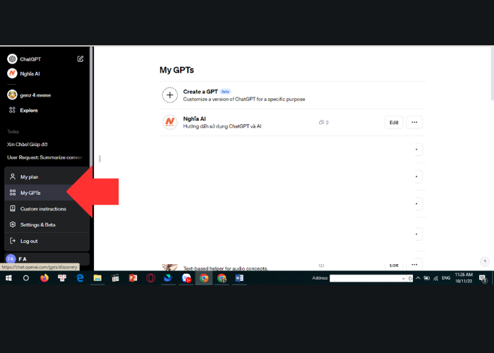Screen dimensions: 494x353
Task: Open Settings & Beta from the menu
Action: (37, 225)
